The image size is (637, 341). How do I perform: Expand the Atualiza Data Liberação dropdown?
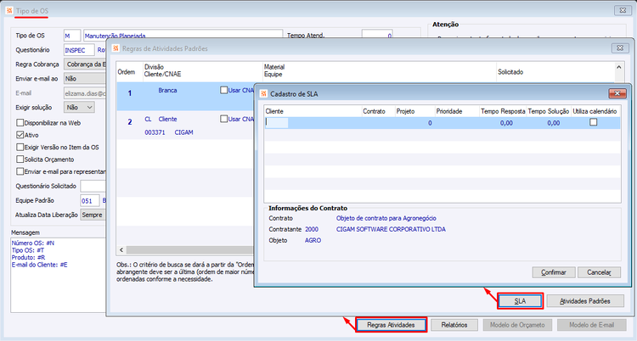click(93, 215)
